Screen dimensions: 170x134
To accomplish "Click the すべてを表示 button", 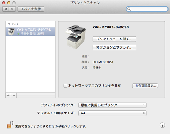I will (31, 9).
